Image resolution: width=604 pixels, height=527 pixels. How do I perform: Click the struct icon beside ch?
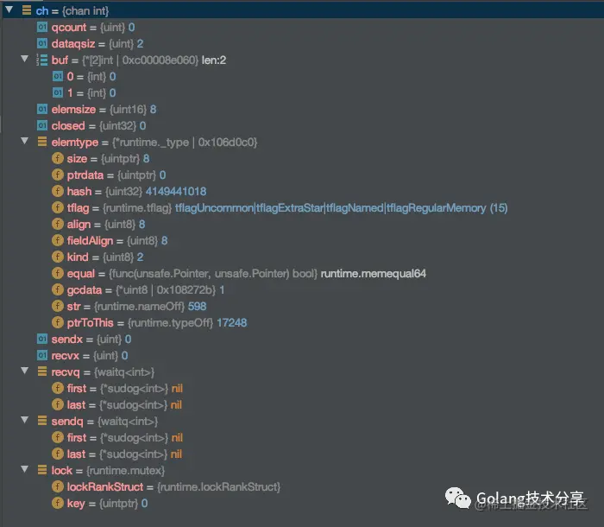(x=27, y=10)
